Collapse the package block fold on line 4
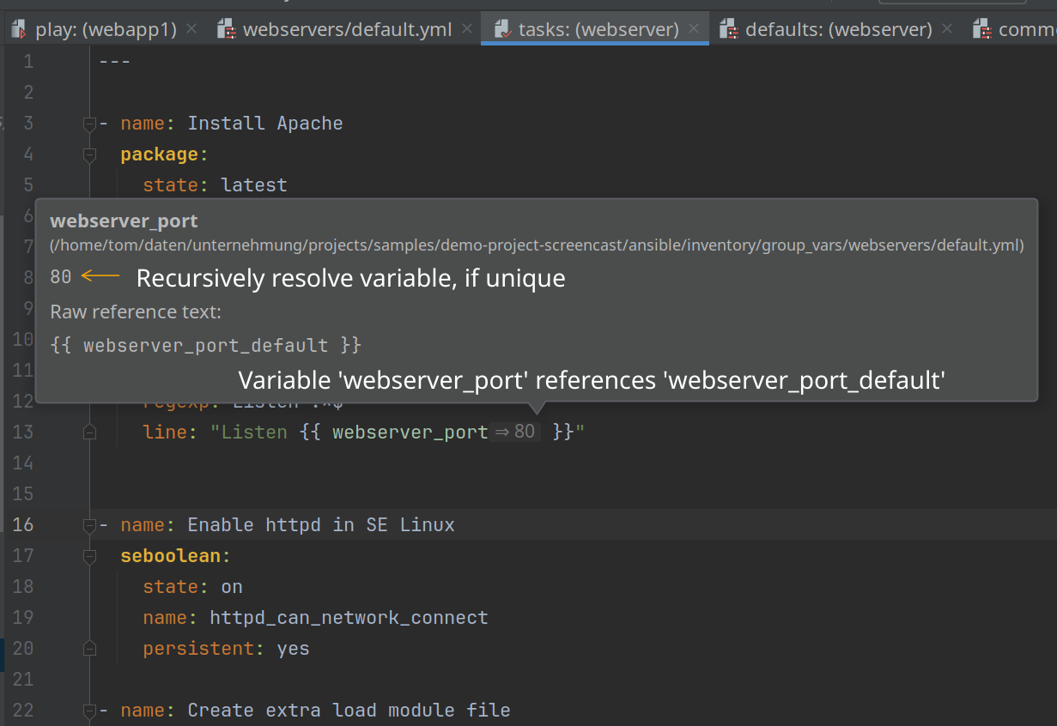The width and height of the screenshot is (1057, 726). 89,154
